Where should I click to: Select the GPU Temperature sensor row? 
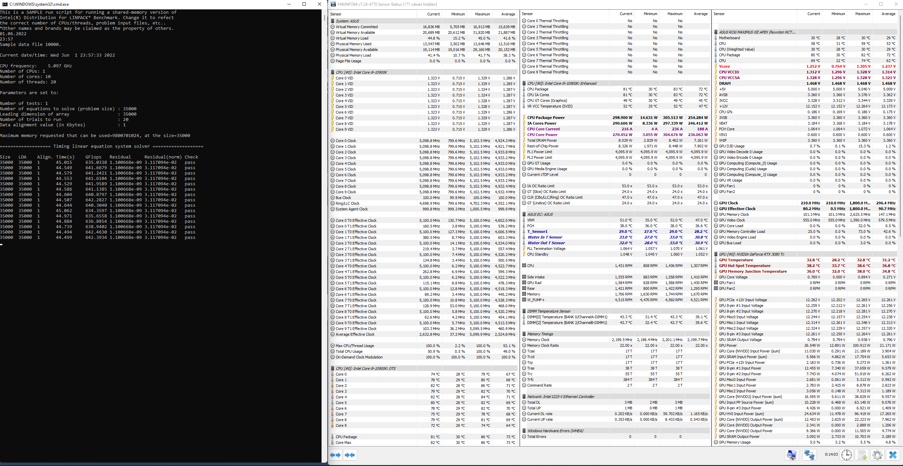click(x=736, y=260)
